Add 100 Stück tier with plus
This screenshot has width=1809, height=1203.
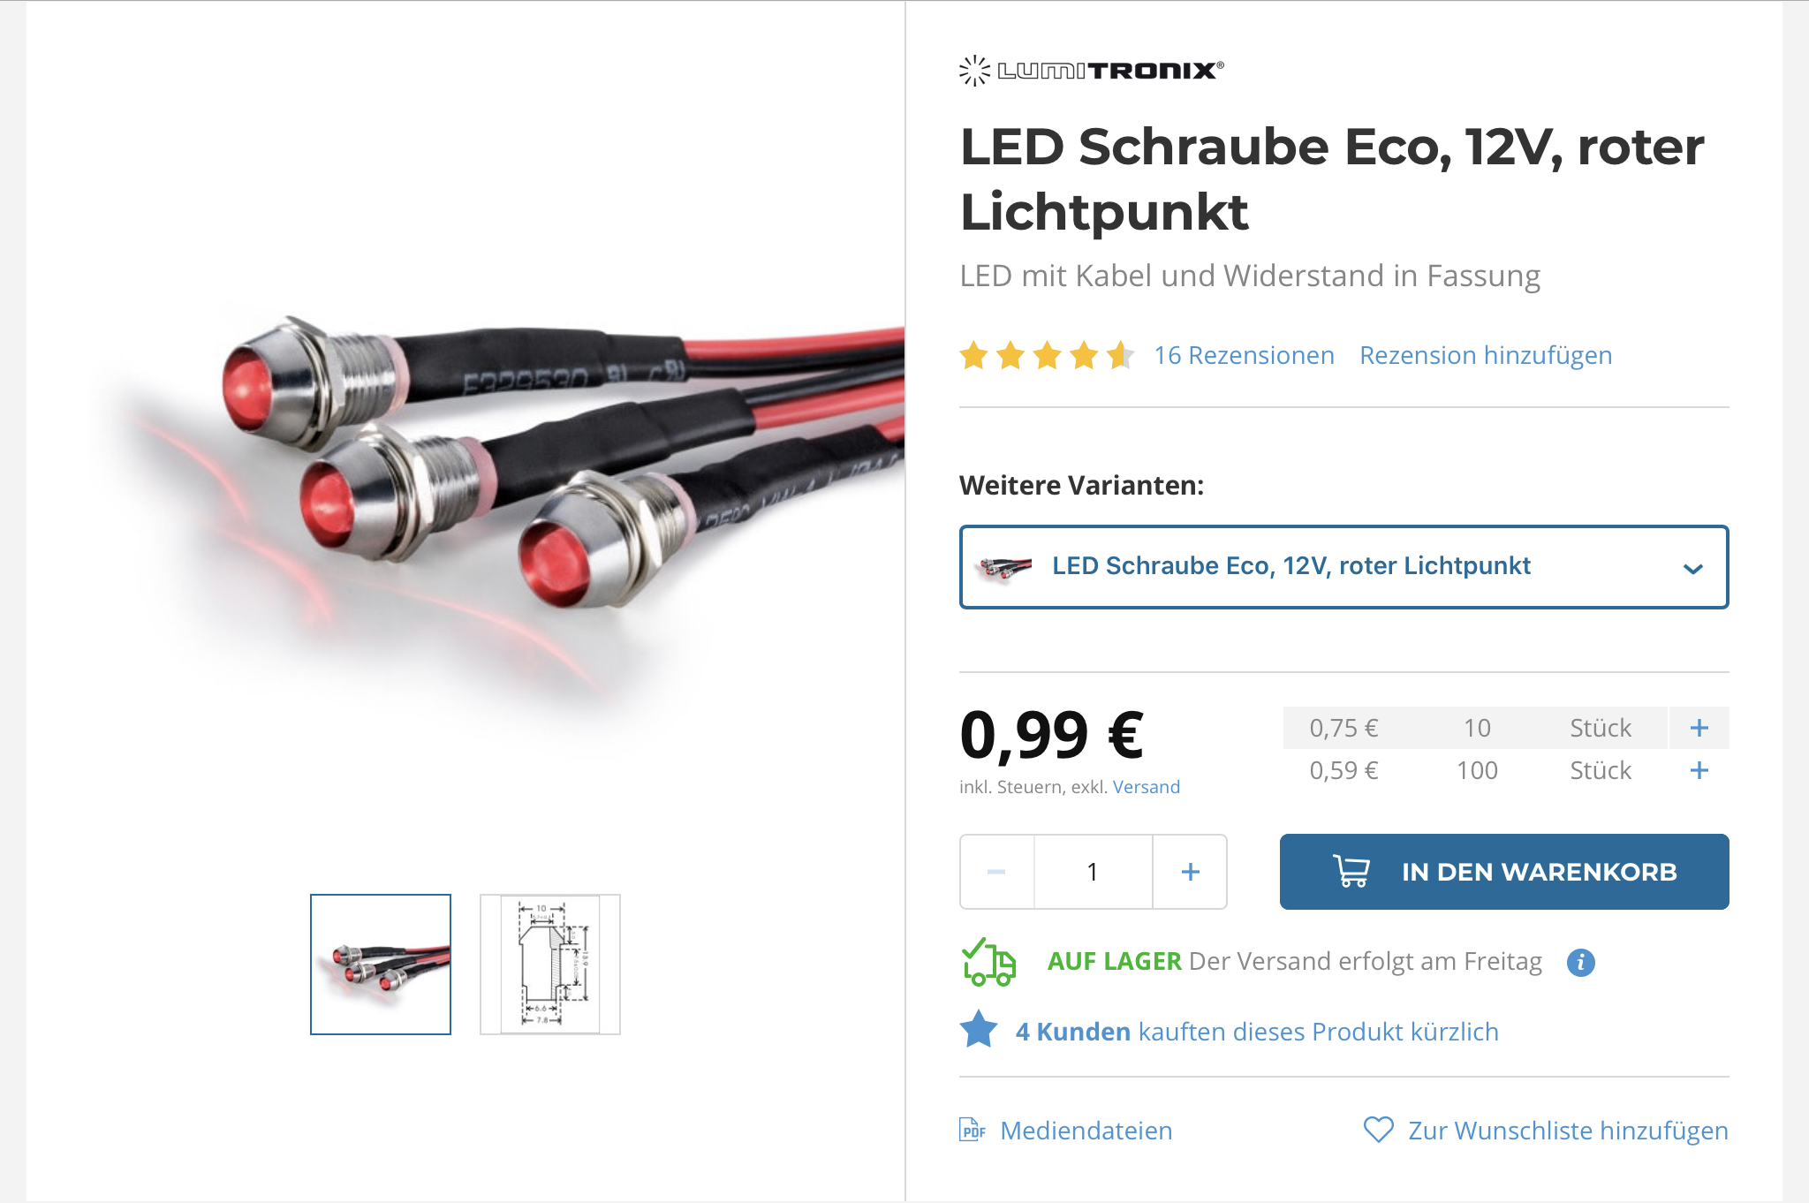(1699, 770)
